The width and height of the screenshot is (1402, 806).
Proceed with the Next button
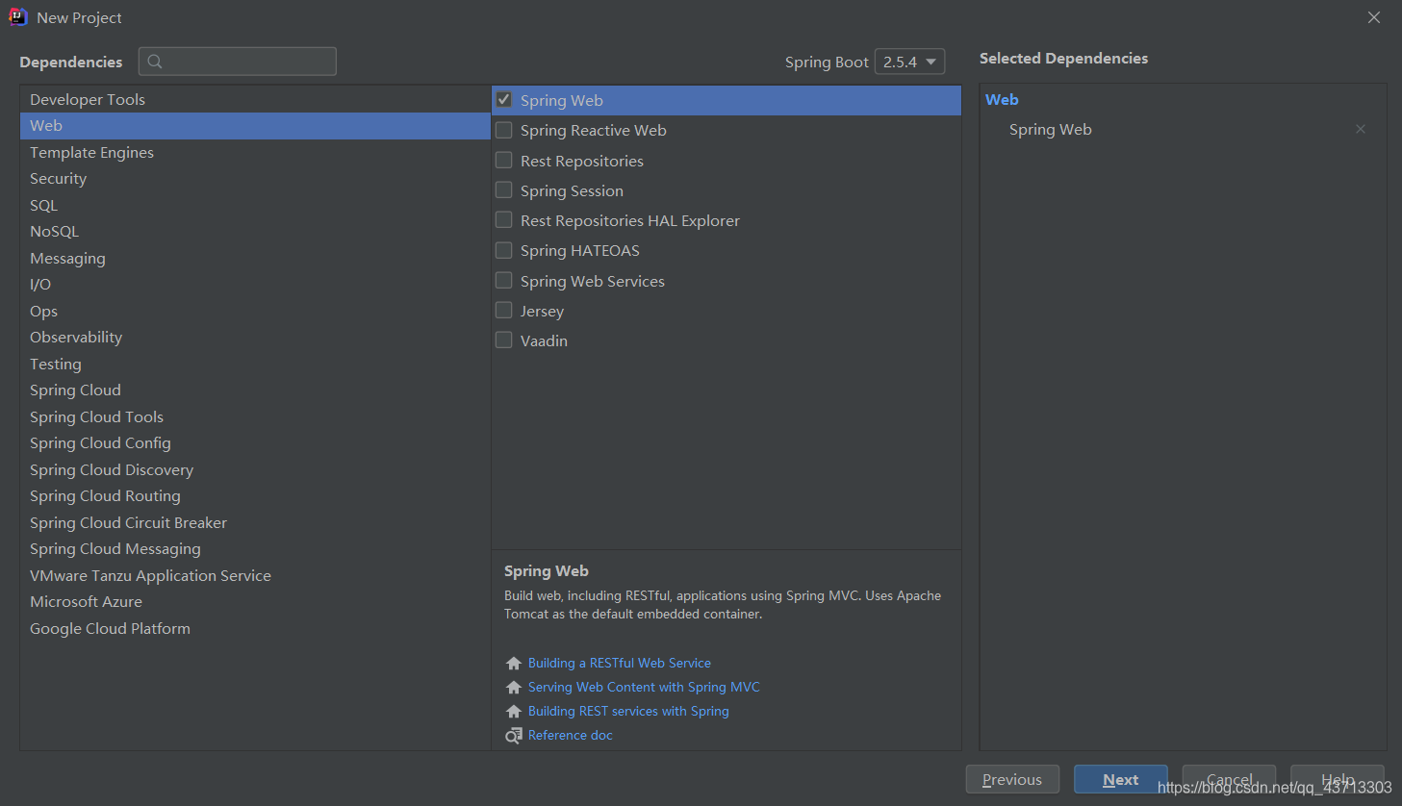[1121, 779]
